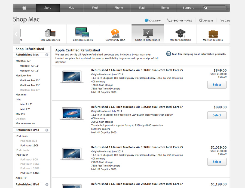Click the $849.00 MacBook Air thumbnail

[72, 77]
